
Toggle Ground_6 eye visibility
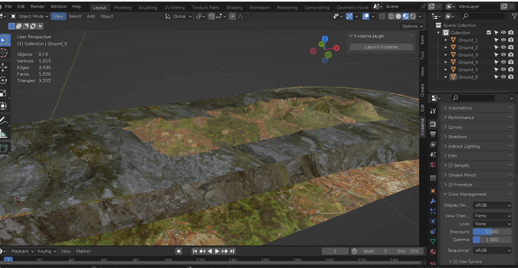coord(503,77)
